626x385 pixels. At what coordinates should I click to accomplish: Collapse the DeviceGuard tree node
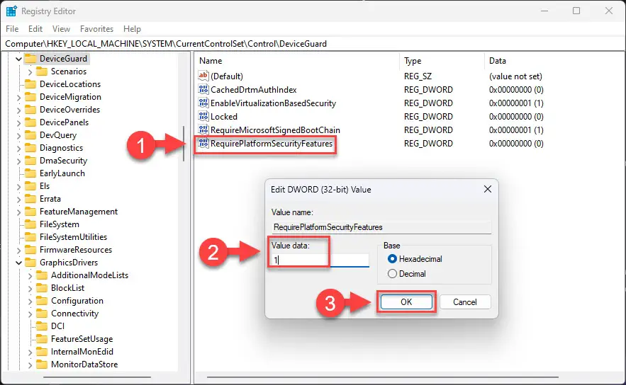tap(18, 59)
